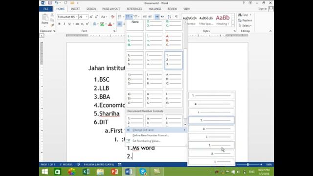Screen dimensions: 313x176
Task: Collapse the ribbon with the up chevron
Action: point(270,31)
